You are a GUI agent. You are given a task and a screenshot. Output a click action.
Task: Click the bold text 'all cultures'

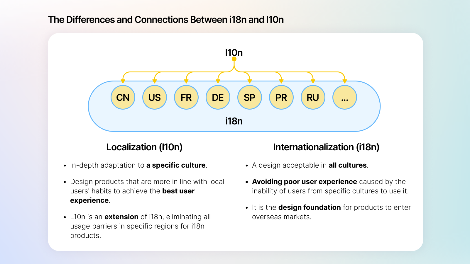347,165
